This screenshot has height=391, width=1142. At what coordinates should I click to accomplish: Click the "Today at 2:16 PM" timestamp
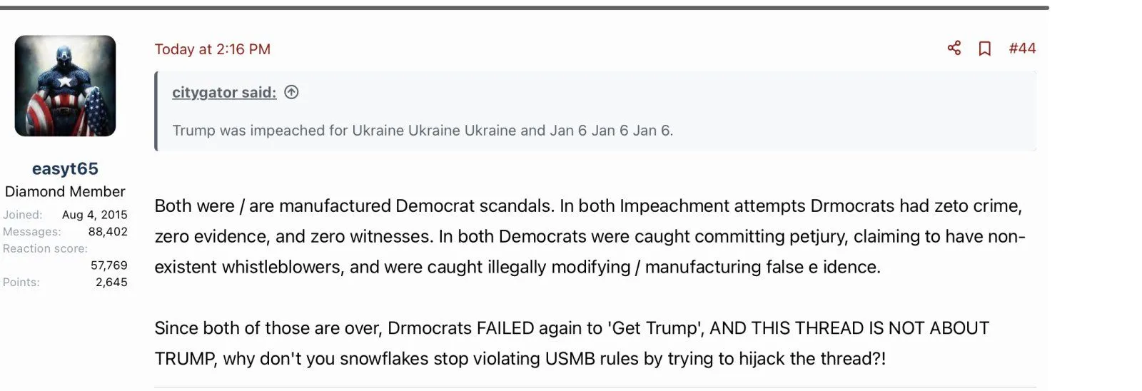[212, 49]
